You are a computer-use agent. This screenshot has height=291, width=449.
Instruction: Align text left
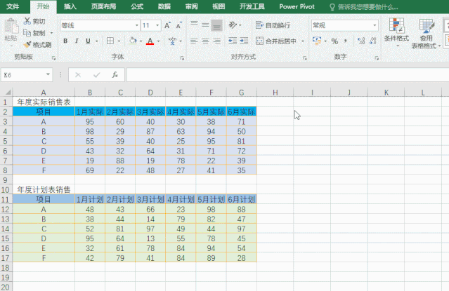click(x=194, y=41)
